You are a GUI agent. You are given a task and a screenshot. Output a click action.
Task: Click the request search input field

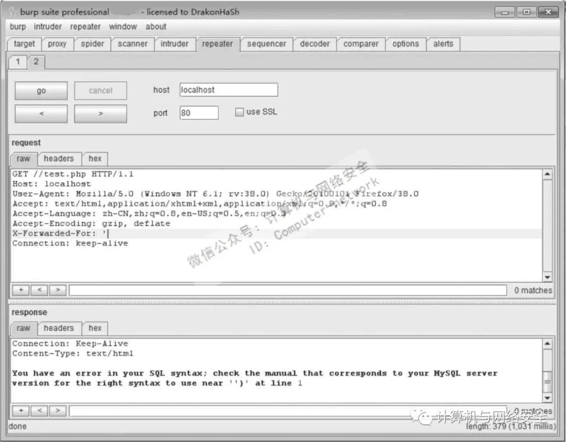288,290
